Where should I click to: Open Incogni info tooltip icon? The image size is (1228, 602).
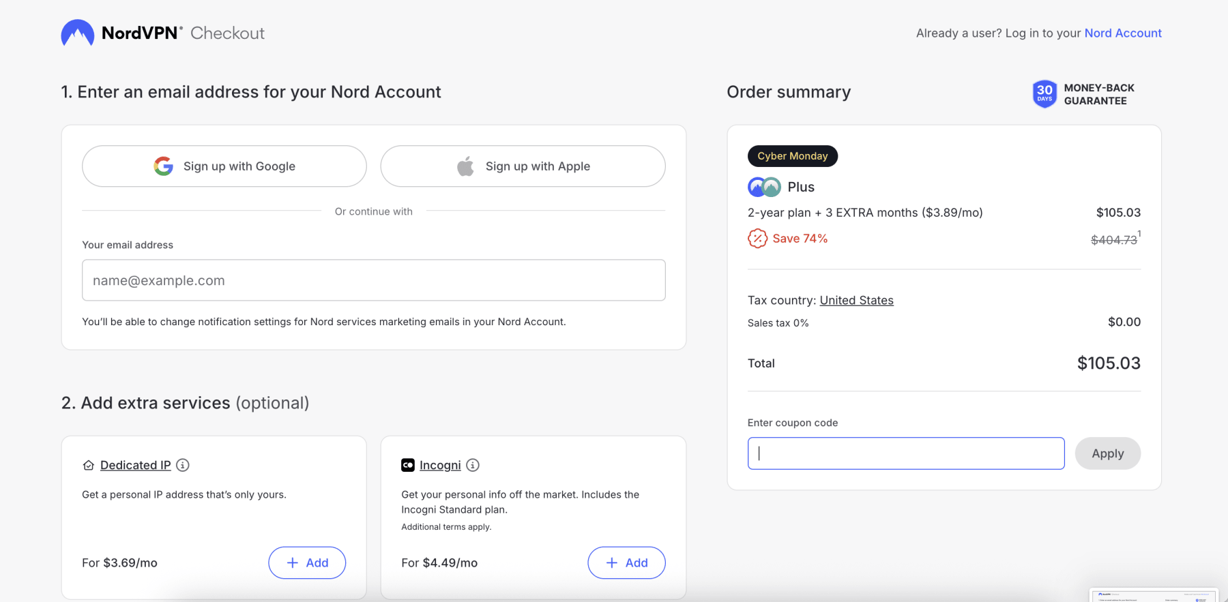473,465
